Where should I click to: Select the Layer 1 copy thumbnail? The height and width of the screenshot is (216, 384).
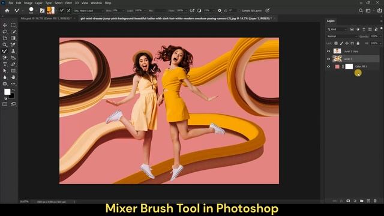click(337, 51)
